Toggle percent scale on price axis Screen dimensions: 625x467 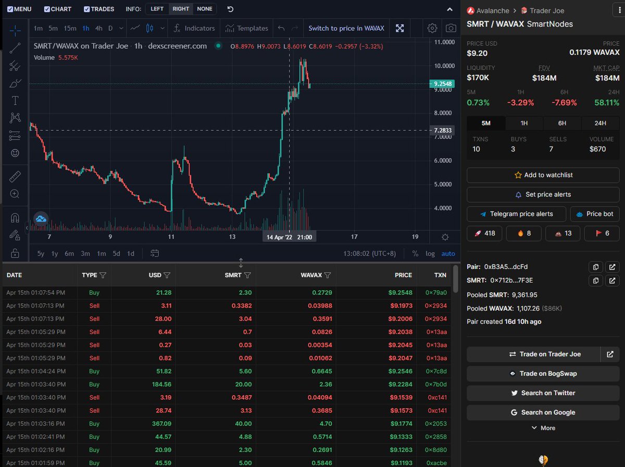pos(415,253)
